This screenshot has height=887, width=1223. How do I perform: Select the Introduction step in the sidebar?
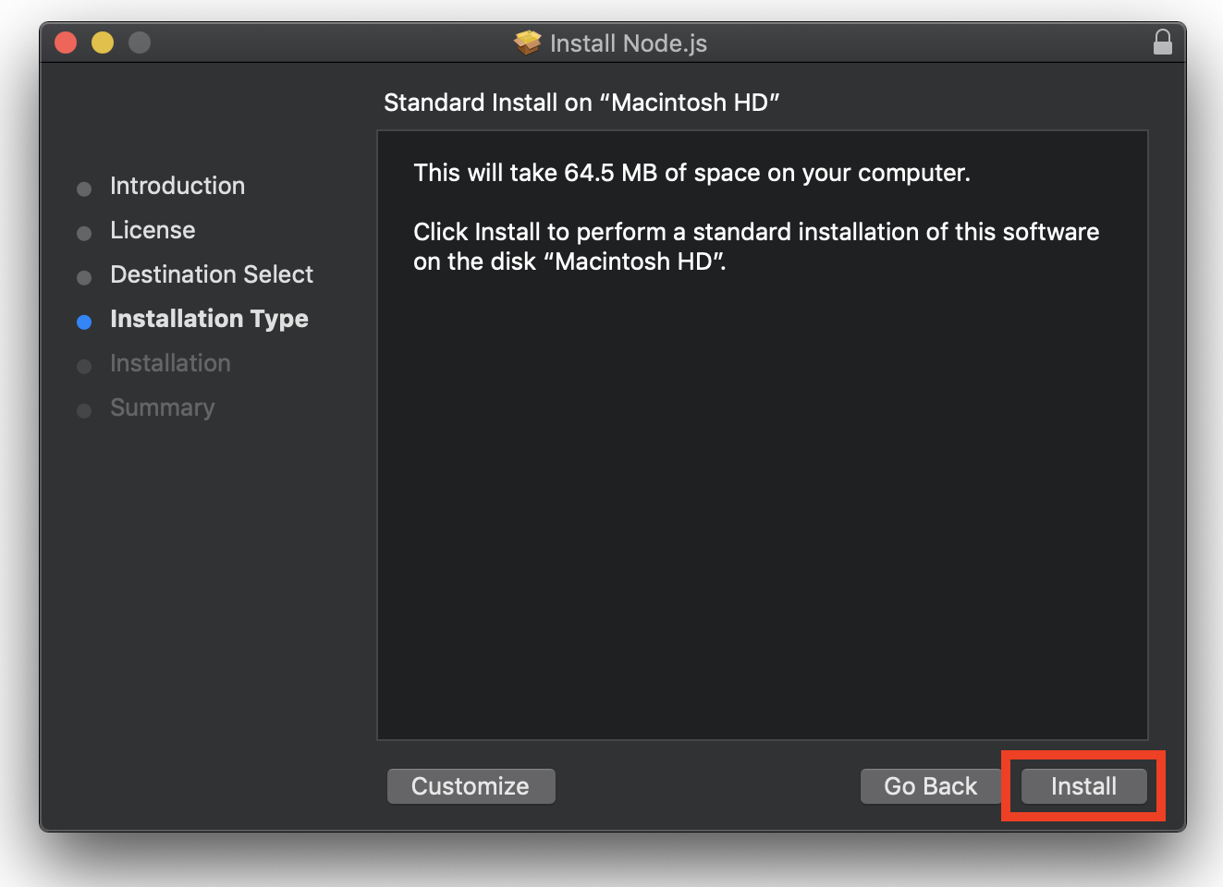pyautogui.click(x=177, y=186)
